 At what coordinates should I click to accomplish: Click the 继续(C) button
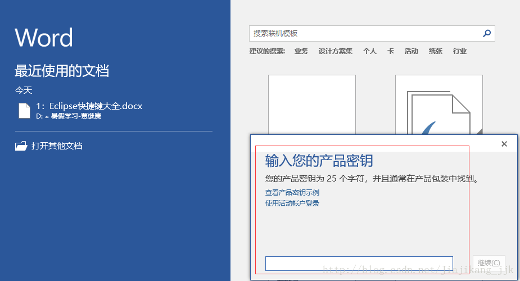click(489, 263)
